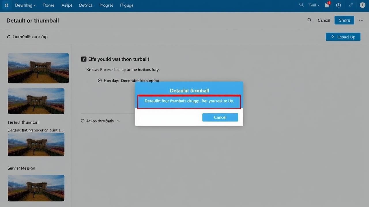Select the Hovday radio button
The width and height of the screenshot is (369, 207).
pos(100,80)
